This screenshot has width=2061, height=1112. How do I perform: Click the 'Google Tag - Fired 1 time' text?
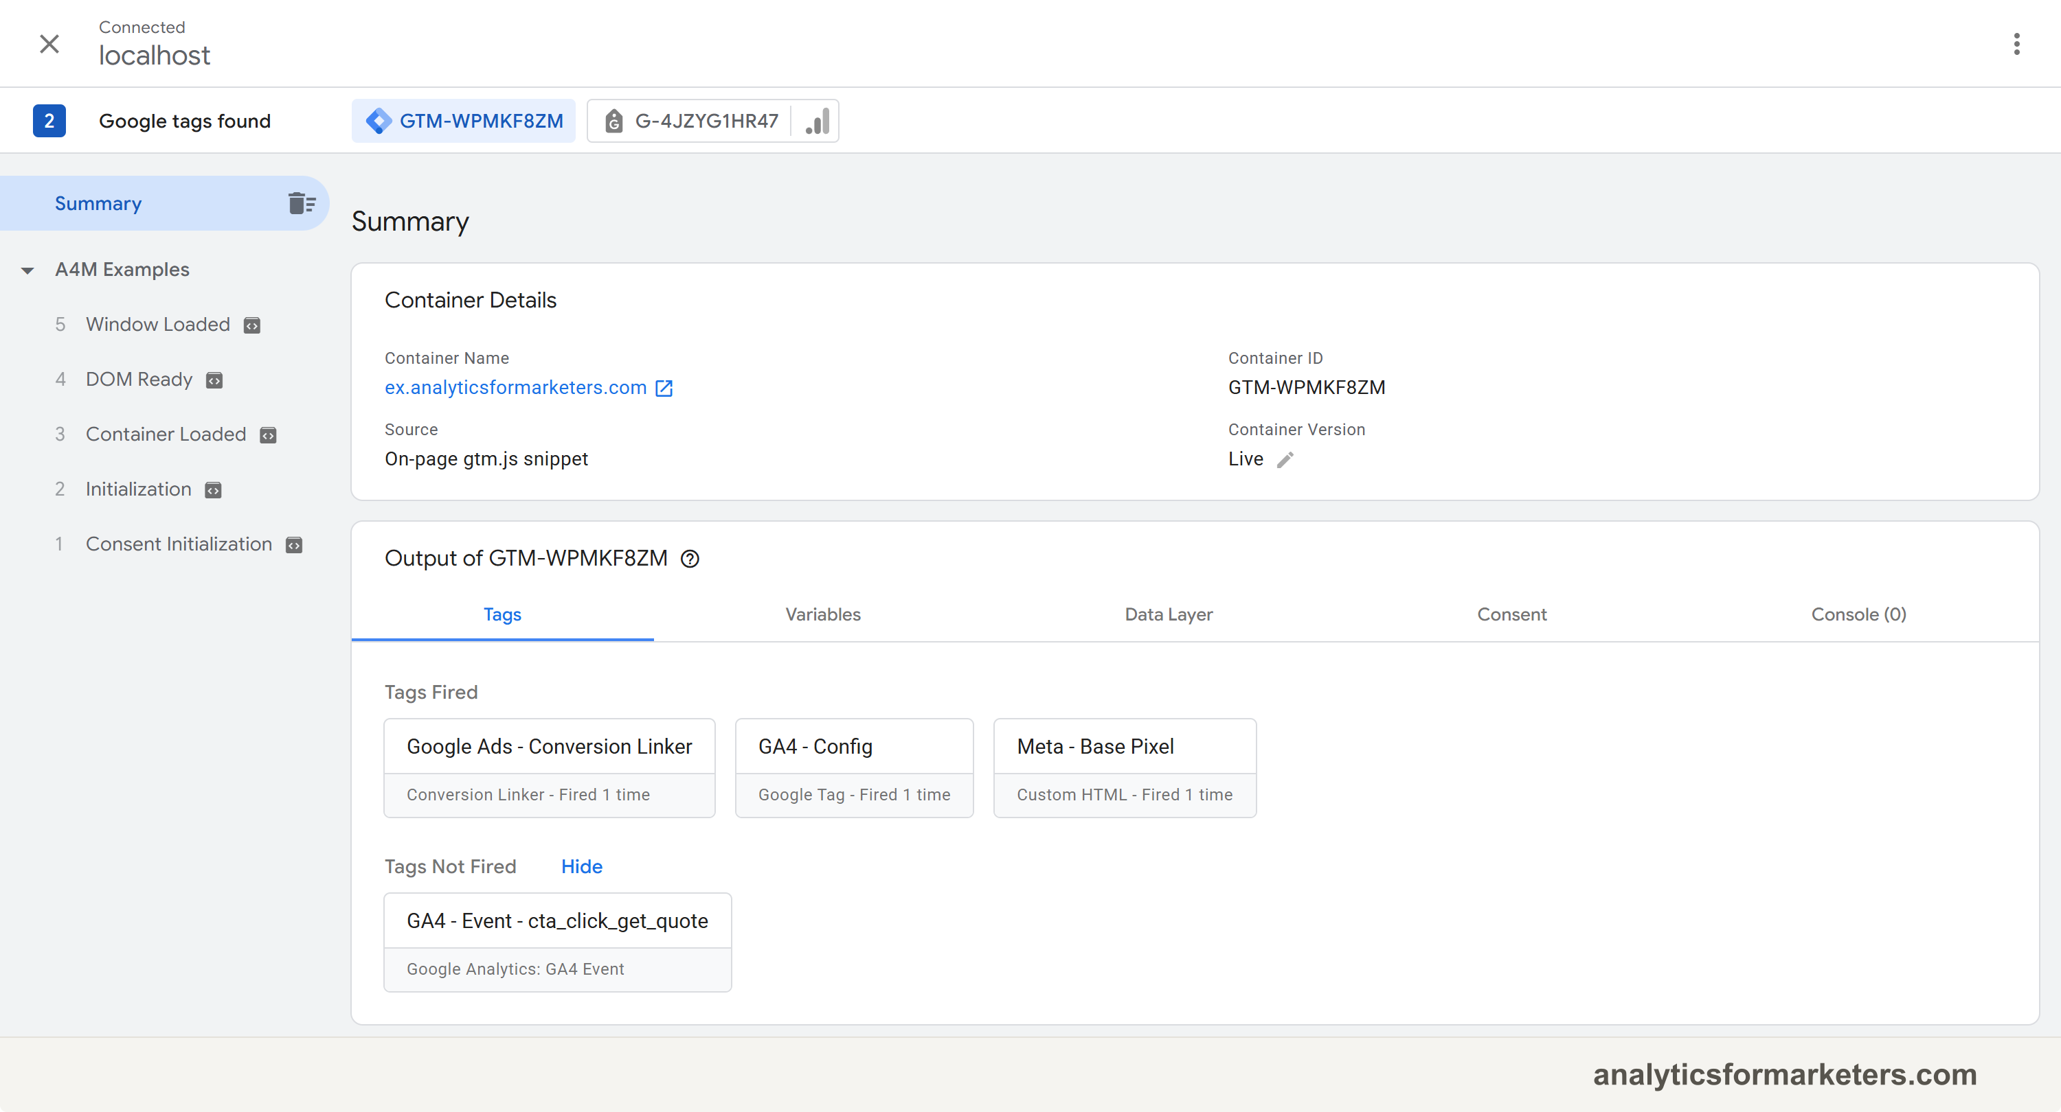tap(854, 795)
